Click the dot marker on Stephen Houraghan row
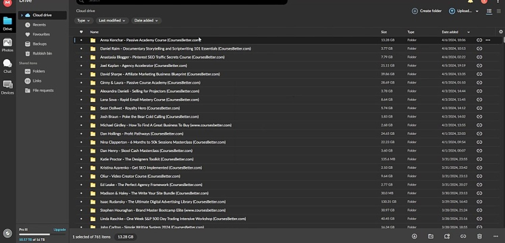The image size is (505, 243). [81, 210]
